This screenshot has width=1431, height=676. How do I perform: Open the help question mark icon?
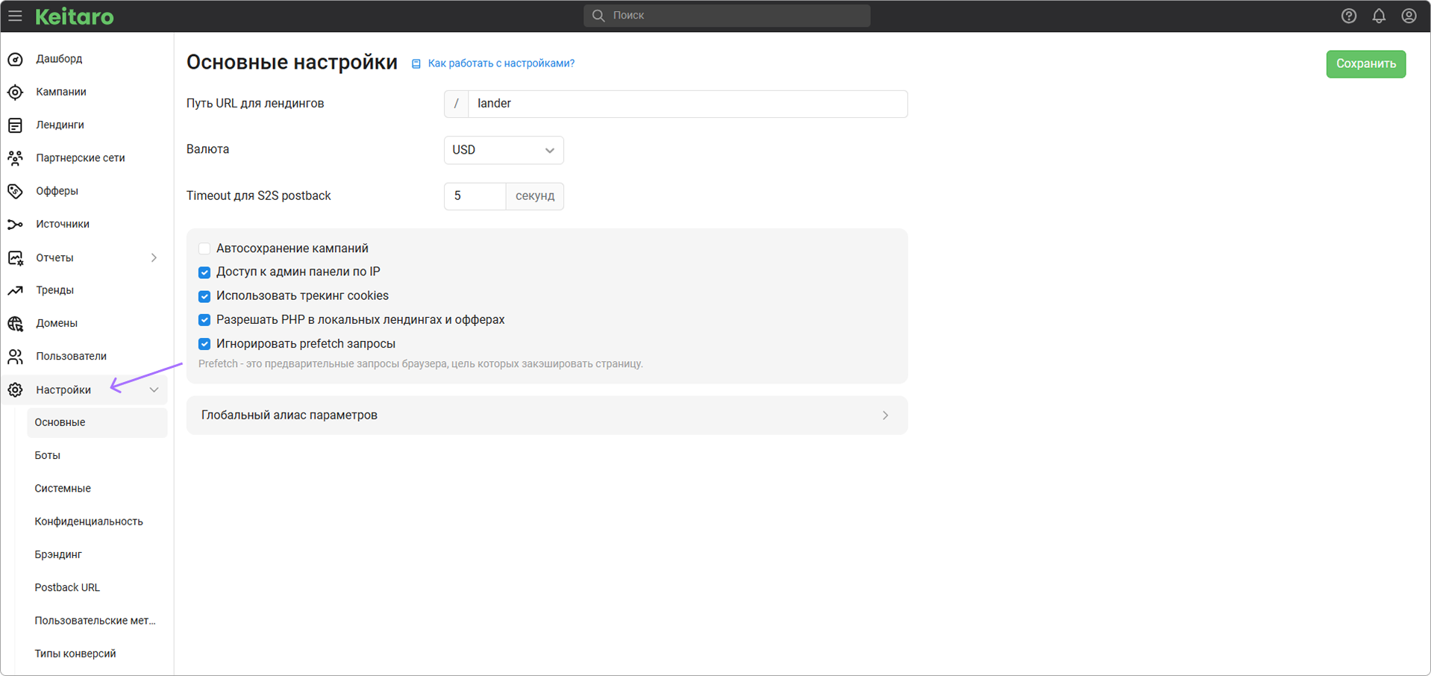(x=1348, y=16)
